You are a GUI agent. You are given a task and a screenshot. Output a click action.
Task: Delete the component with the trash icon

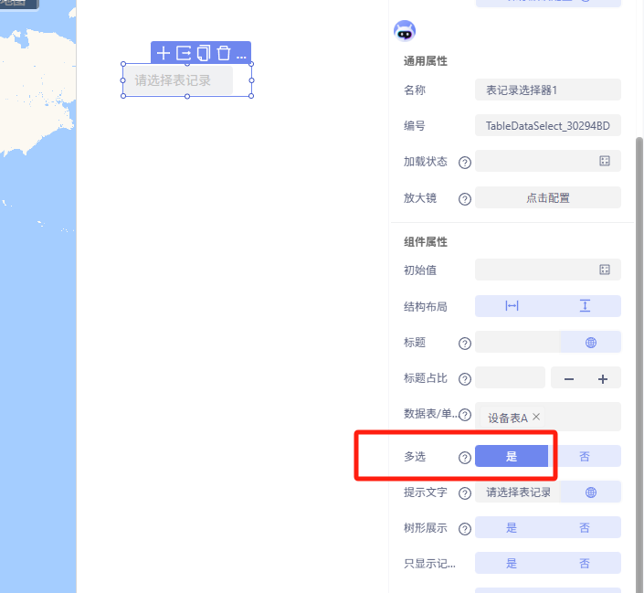click(224, 53)
